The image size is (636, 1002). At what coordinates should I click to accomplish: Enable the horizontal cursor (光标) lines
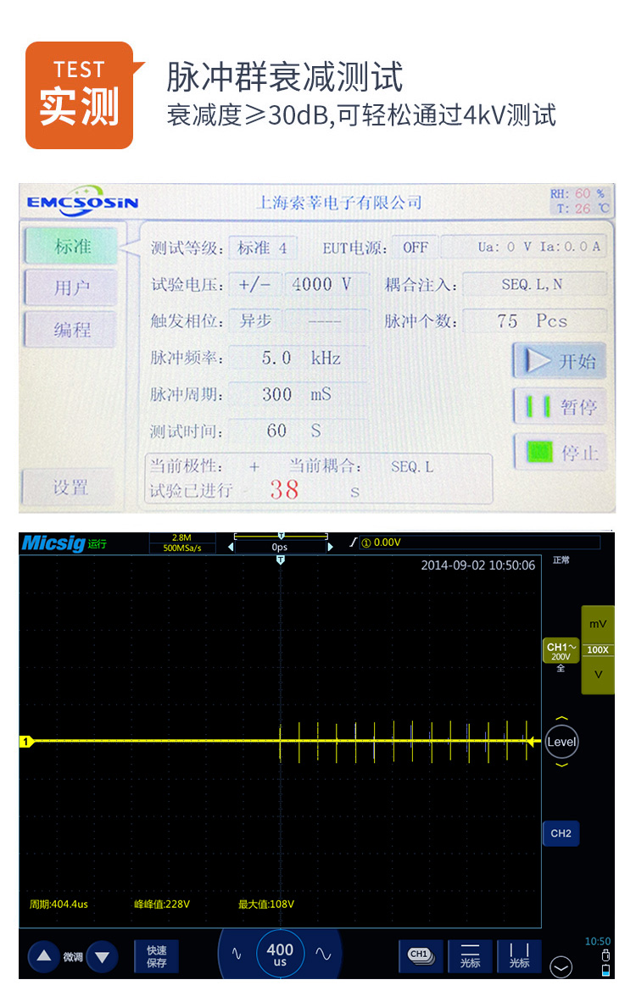point(469,955)
